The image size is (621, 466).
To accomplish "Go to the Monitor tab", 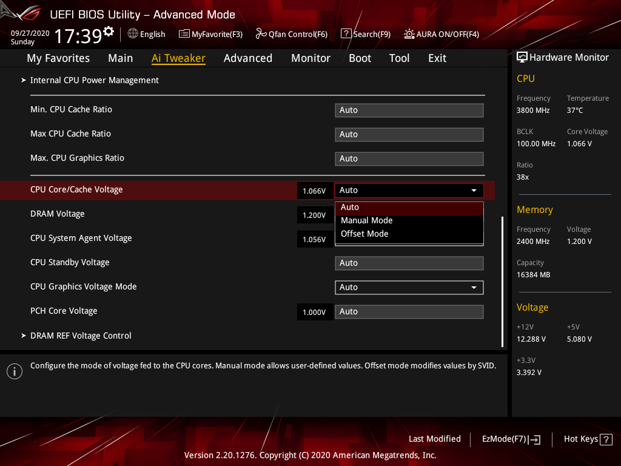I will 311,58.
